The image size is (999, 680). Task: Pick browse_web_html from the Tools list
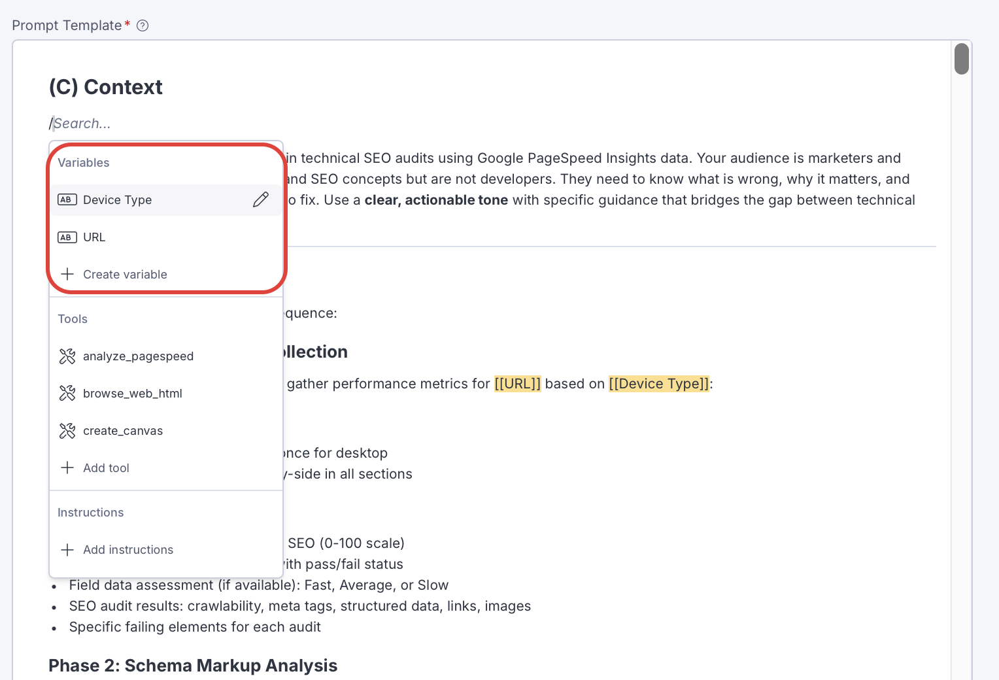point(133,394)
